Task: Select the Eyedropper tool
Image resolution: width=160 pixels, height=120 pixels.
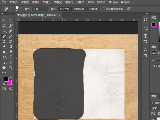Action: coord(10,31)
